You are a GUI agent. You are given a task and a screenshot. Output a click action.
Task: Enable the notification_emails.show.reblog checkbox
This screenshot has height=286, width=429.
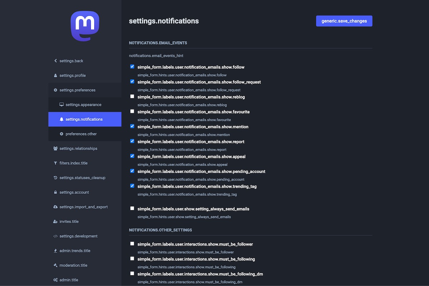pos(132,97)
